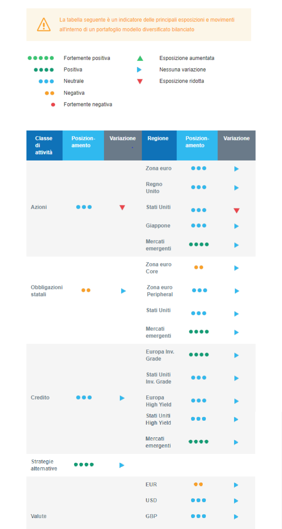Image resolution: width=282 pixels, height=529 pixels.
Task: Click the orange dots for Zona euro Core
Action: click(x=199, y=267)
